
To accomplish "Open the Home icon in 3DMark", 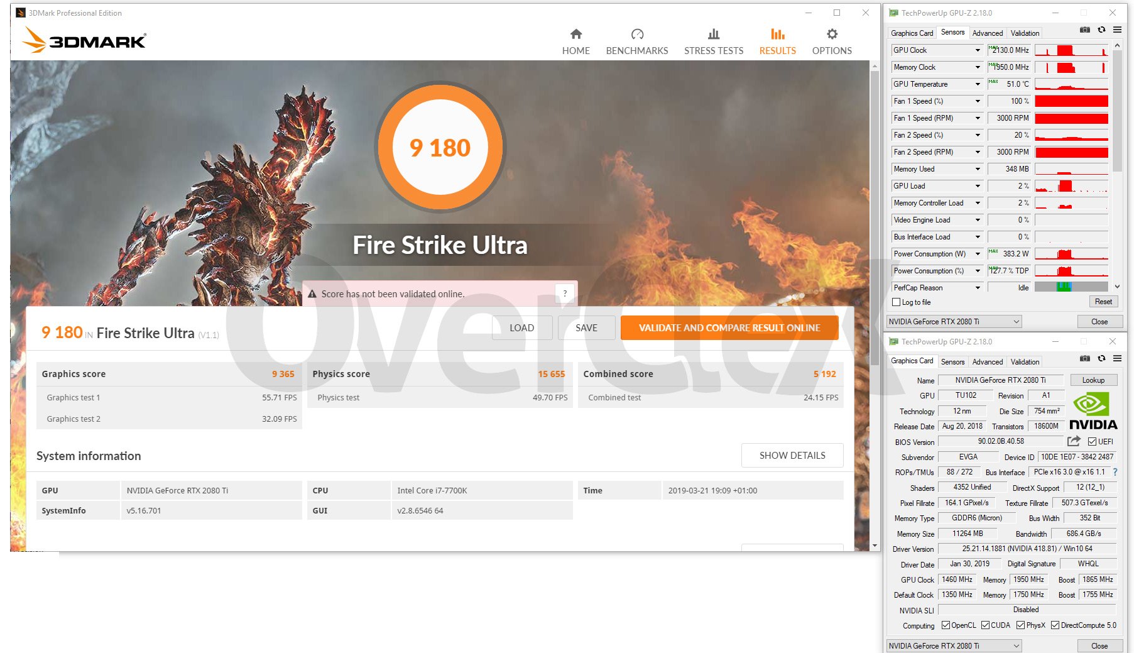I will [x=575, y=34].
